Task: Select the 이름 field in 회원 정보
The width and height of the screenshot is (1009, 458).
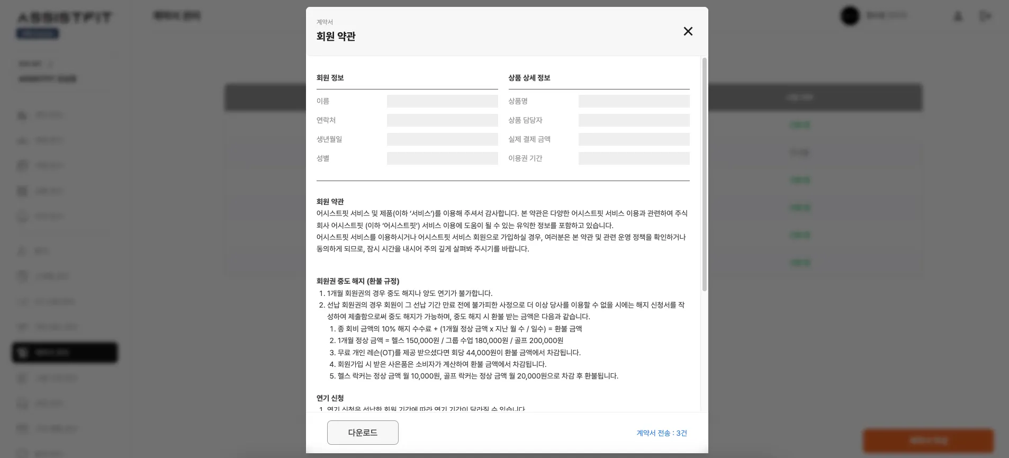Action: pos(442,101)
